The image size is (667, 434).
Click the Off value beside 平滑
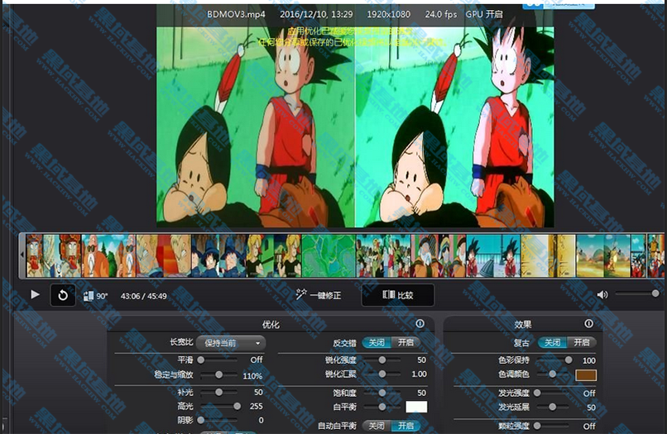click(x=256, y=360)
